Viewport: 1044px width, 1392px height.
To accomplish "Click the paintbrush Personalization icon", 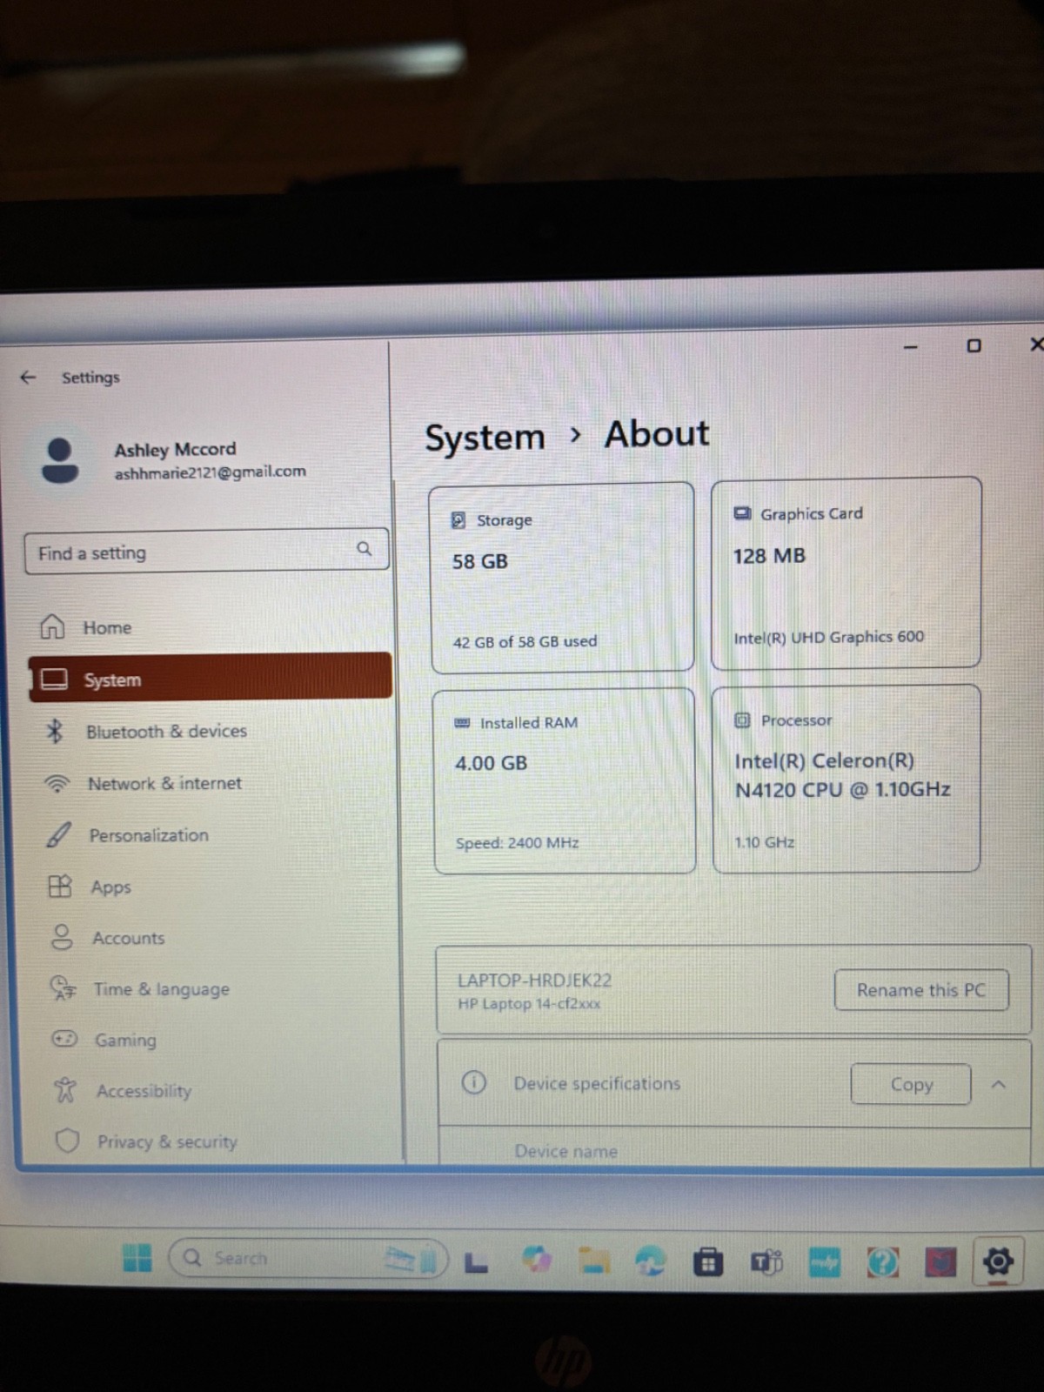I will (58, 834).
